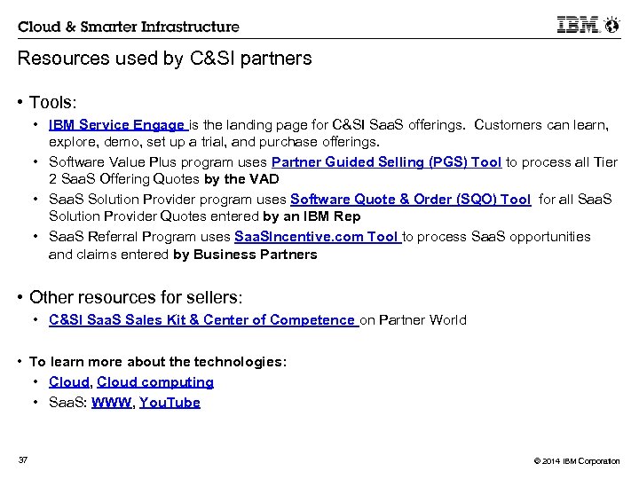The width and height of the screenshot is (639, 479).
Task: Follow the Partner Guided Selling (PGS) Tool link
Action: point(386,161)
